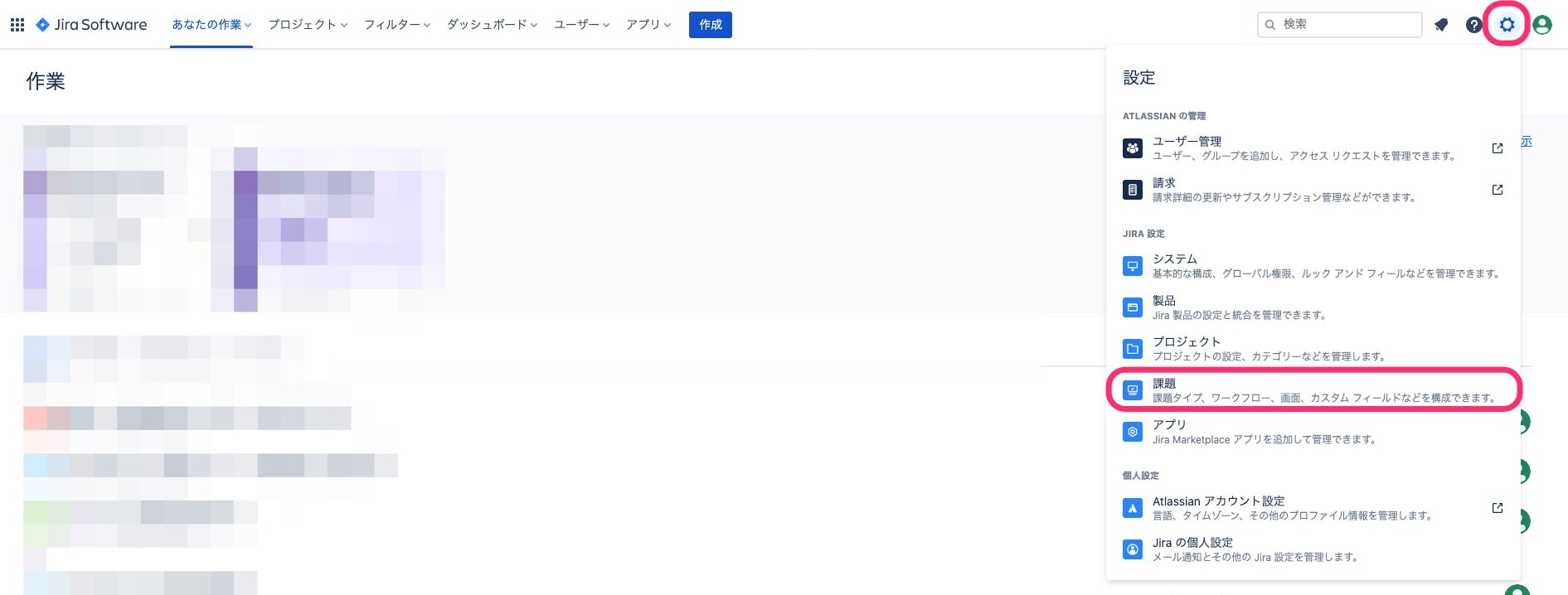Click the ユーザー管理 people icon
The width and height of the screenshot is (1568, 595).
[x=1133, y=148]
